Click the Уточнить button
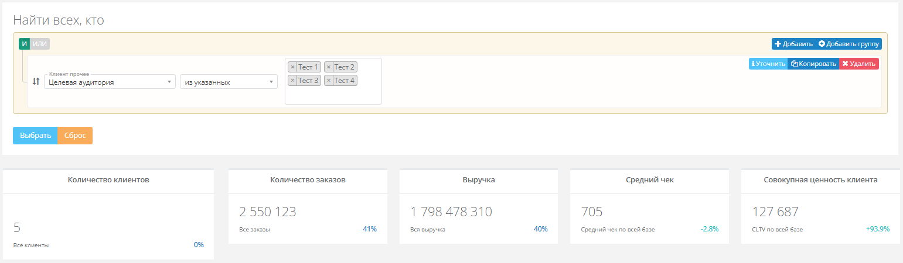Viewport: 903px width, 263px height. [768, 64]
